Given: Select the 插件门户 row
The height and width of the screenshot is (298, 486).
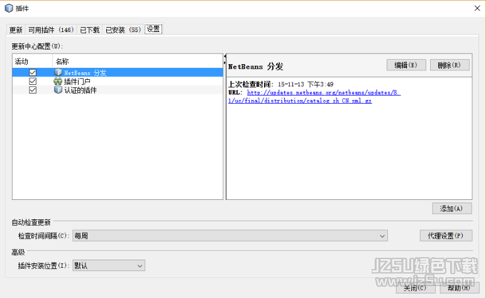Looking at the screenshot, I should click(118, 81).
